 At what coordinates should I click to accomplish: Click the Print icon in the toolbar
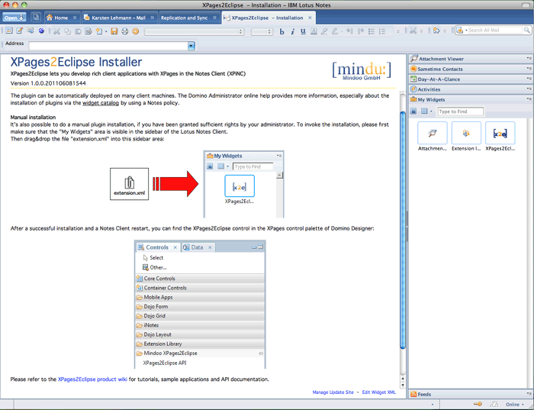coord(124,31)
